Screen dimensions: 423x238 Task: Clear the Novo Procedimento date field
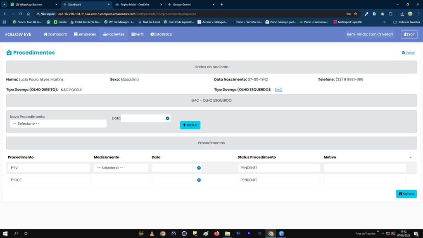coord(168,119)
